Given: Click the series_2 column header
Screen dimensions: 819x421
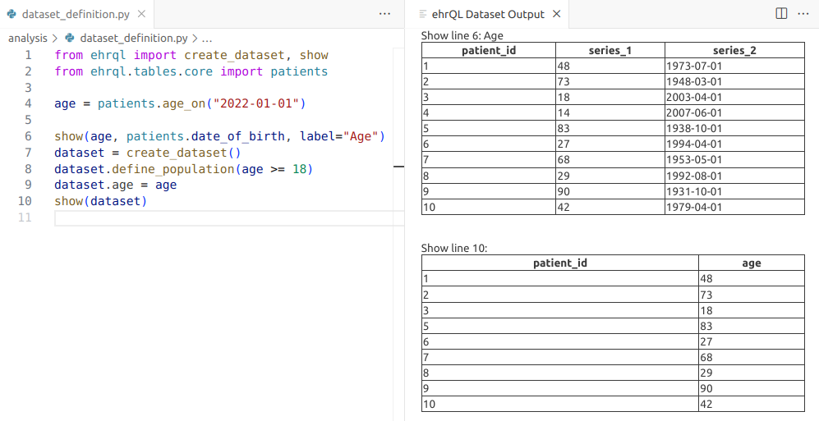Looking at the screenshot, I should click(734, 50).
